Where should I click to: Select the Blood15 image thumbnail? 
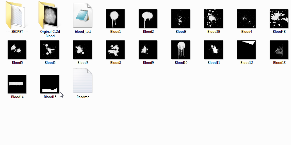click(50, 84)
